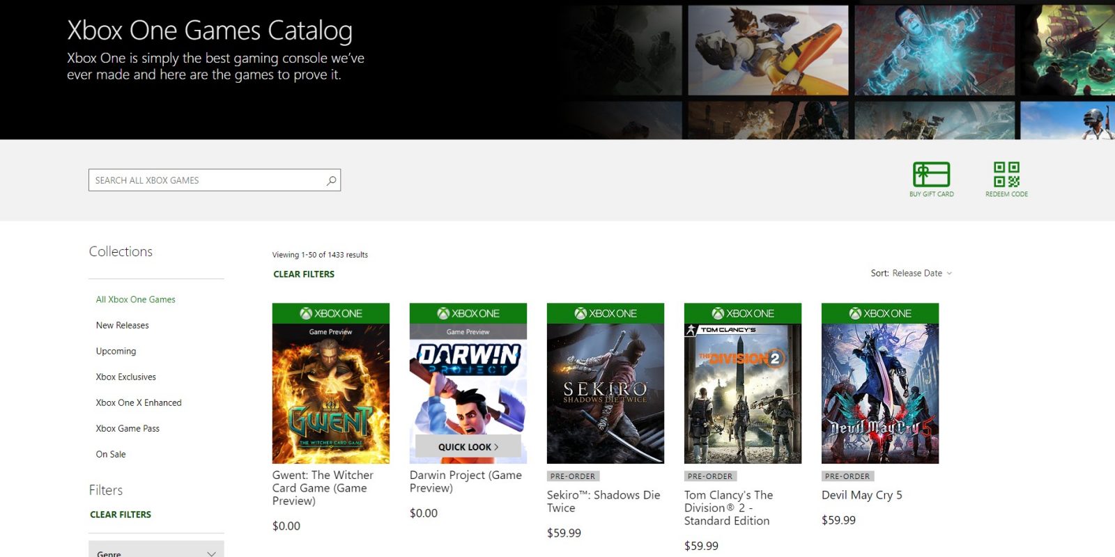Open Darwin Project (Game Preview) title link
1115x557 pixels.
[x=466, y=481]
